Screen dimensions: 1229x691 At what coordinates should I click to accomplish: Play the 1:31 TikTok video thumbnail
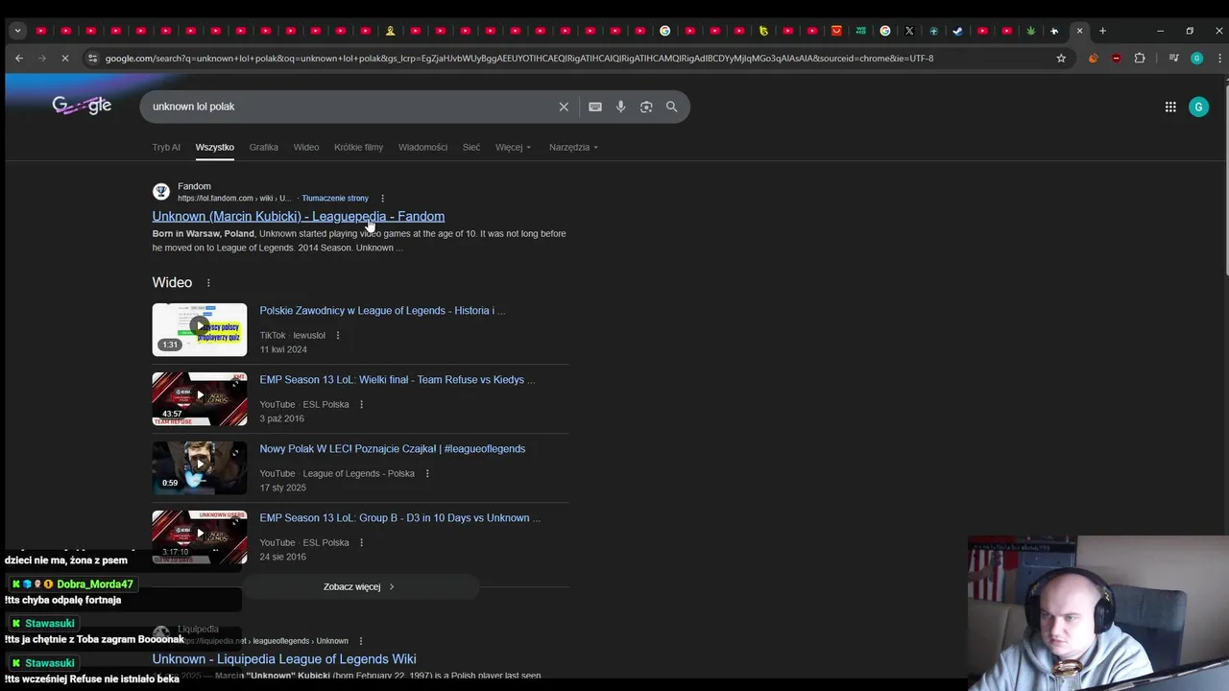click(199, 329)
